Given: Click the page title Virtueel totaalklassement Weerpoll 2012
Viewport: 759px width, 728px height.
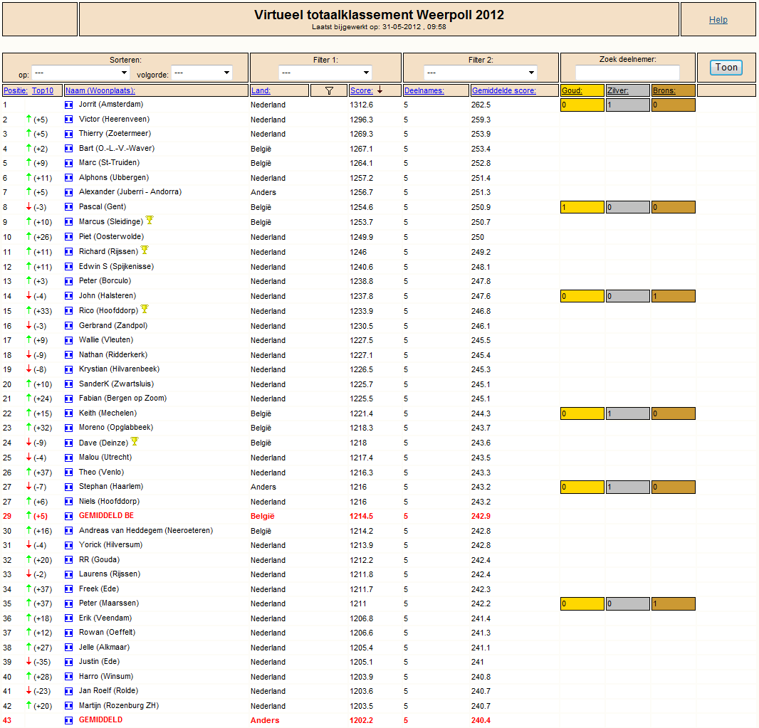Looking at the screenshot, I should pos(379,15).
